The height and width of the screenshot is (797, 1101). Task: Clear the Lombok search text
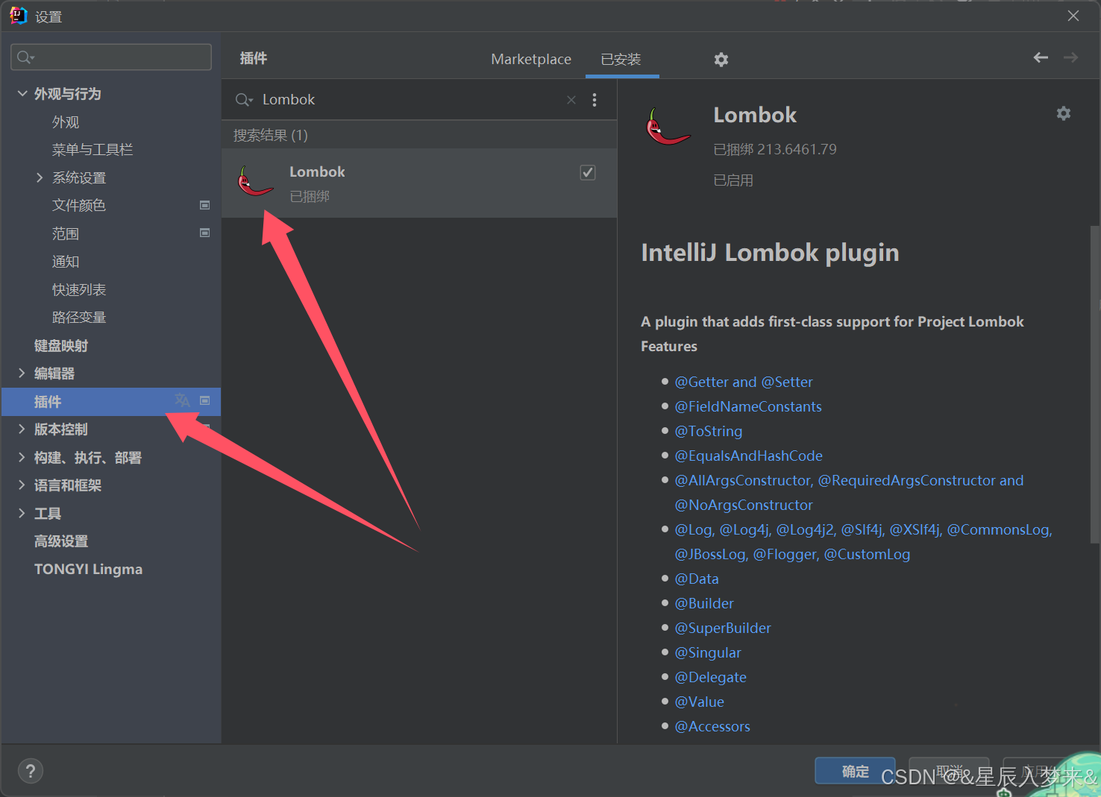tap(571, 100)
